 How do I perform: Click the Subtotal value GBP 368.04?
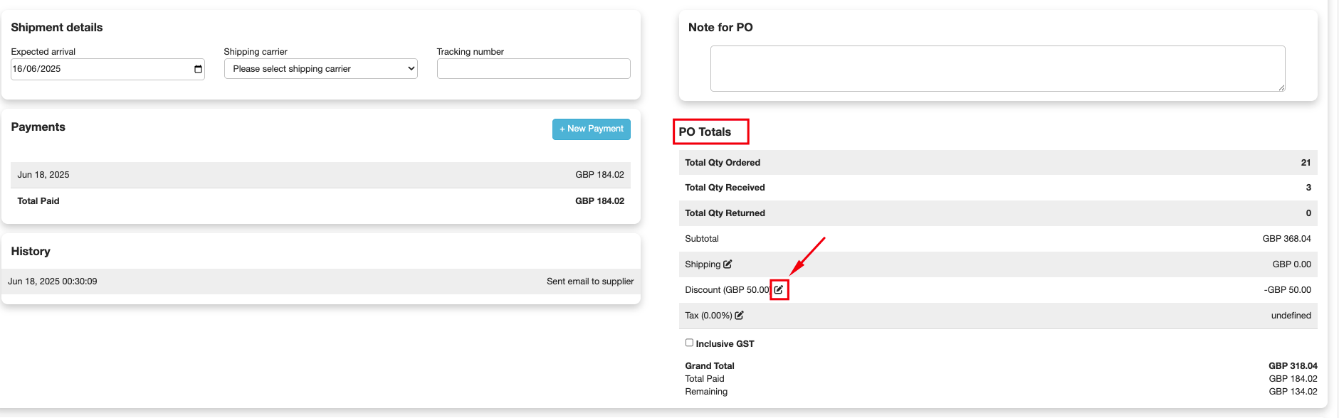point(1286,239)
